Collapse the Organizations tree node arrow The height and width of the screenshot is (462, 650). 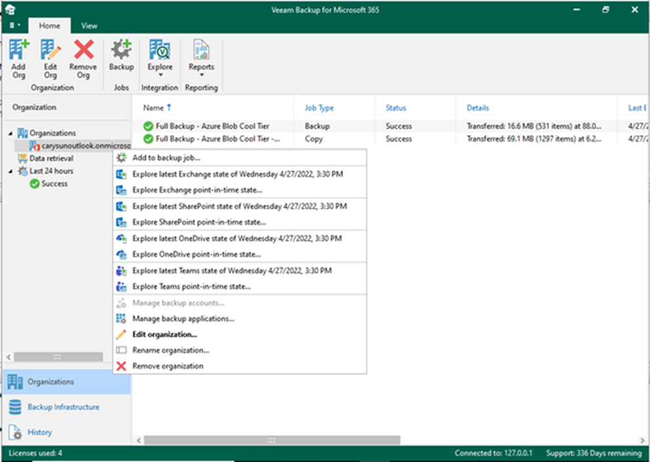tap(10, 133)
